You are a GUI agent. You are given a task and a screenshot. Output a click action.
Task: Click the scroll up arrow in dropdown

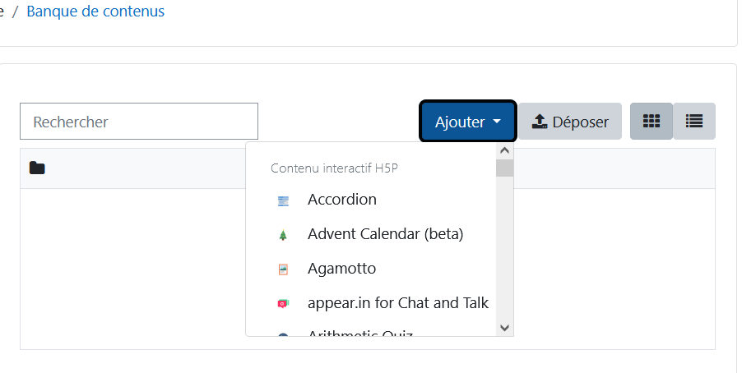click(504, 151)
